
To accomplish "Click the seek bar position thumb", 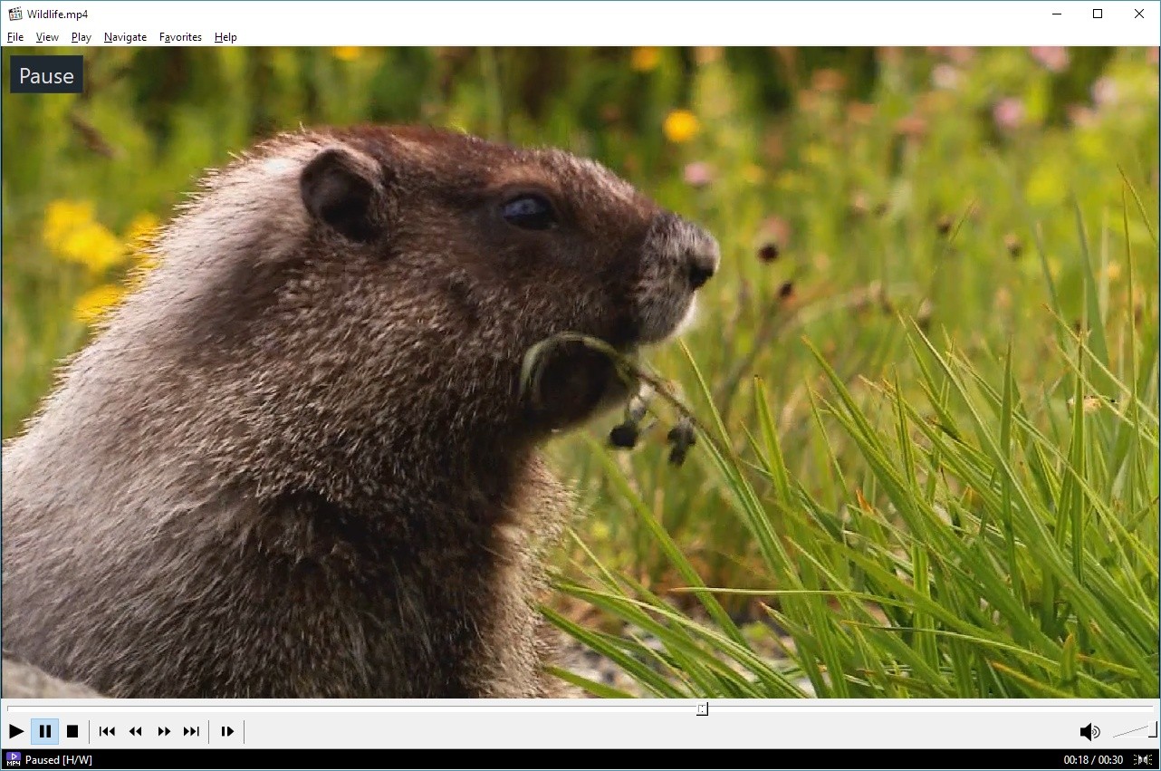I will 702,708.
